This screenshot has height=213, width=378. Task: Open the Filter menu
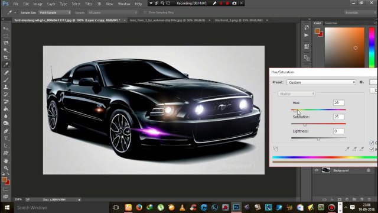pyautogui.click(x=89, y=4)
